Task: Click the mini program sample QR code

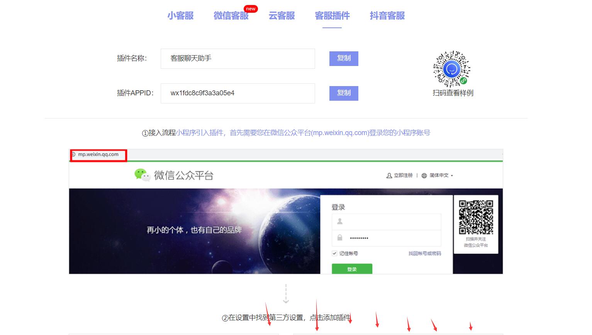Action: [451, 69]
